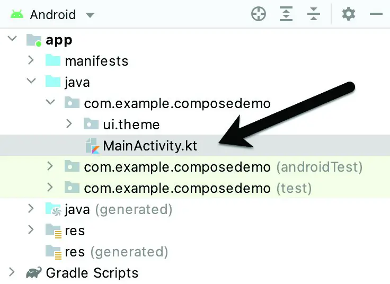Expand the manifests folder chevron
The width and height of the screenshot is (390, 284).
click(x=31, y=60)
